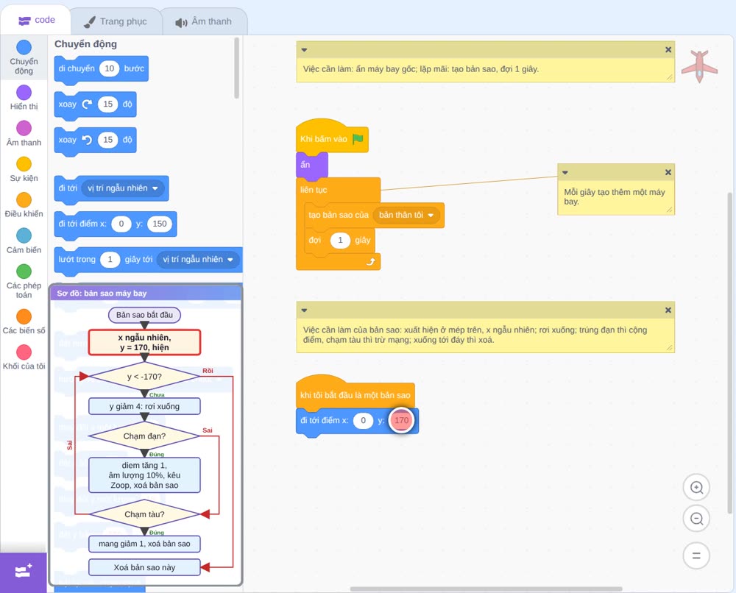Zoom in on the workspace
This screenshot has height=593, width=736.
tap(696, 488)
